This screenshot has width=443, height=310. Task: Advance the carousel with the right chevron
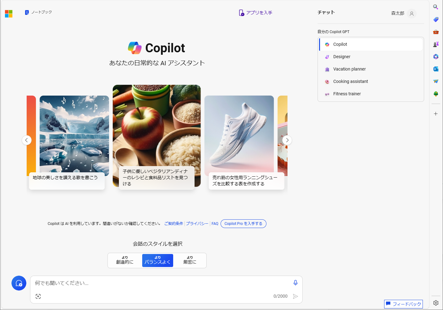pyautogui.click(x=287, y=140)
